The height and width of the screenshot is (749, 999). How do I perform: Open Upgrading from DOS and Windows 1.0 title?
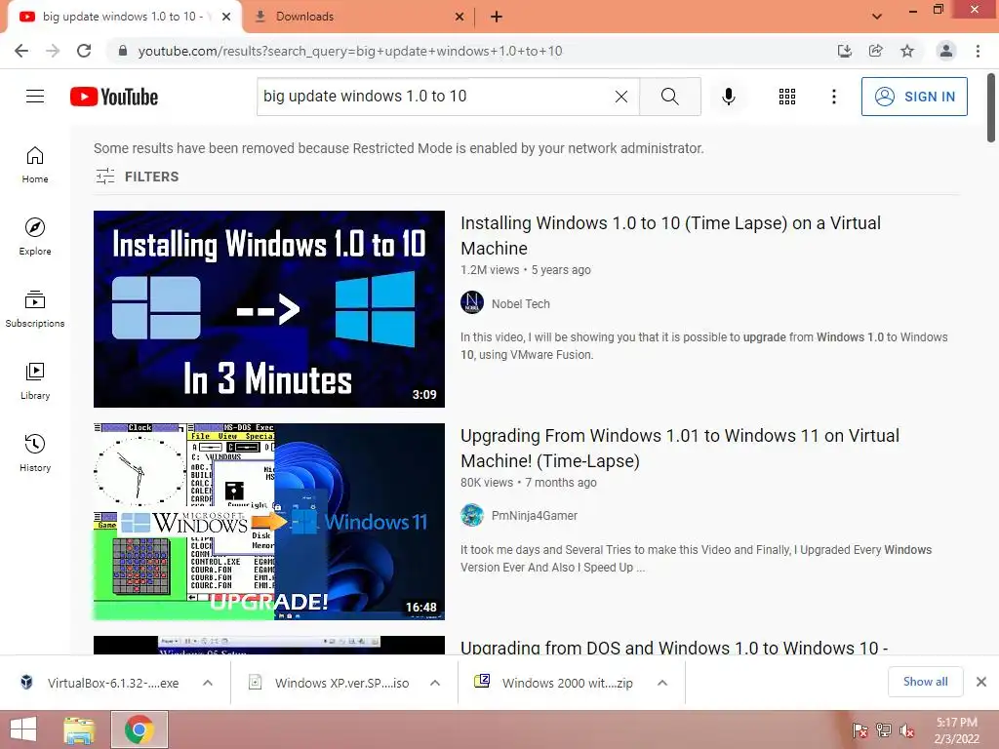point(674,647)
